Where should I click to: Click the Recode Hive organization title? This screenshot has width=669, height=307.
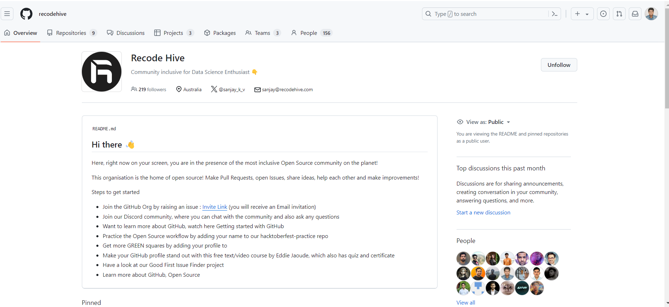(x=158, y=58)
